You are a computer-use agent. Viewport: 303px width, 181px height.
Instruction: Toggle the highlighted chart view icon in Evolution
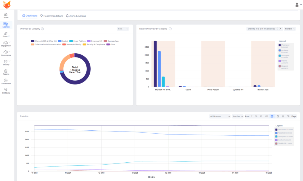point(272,116)
